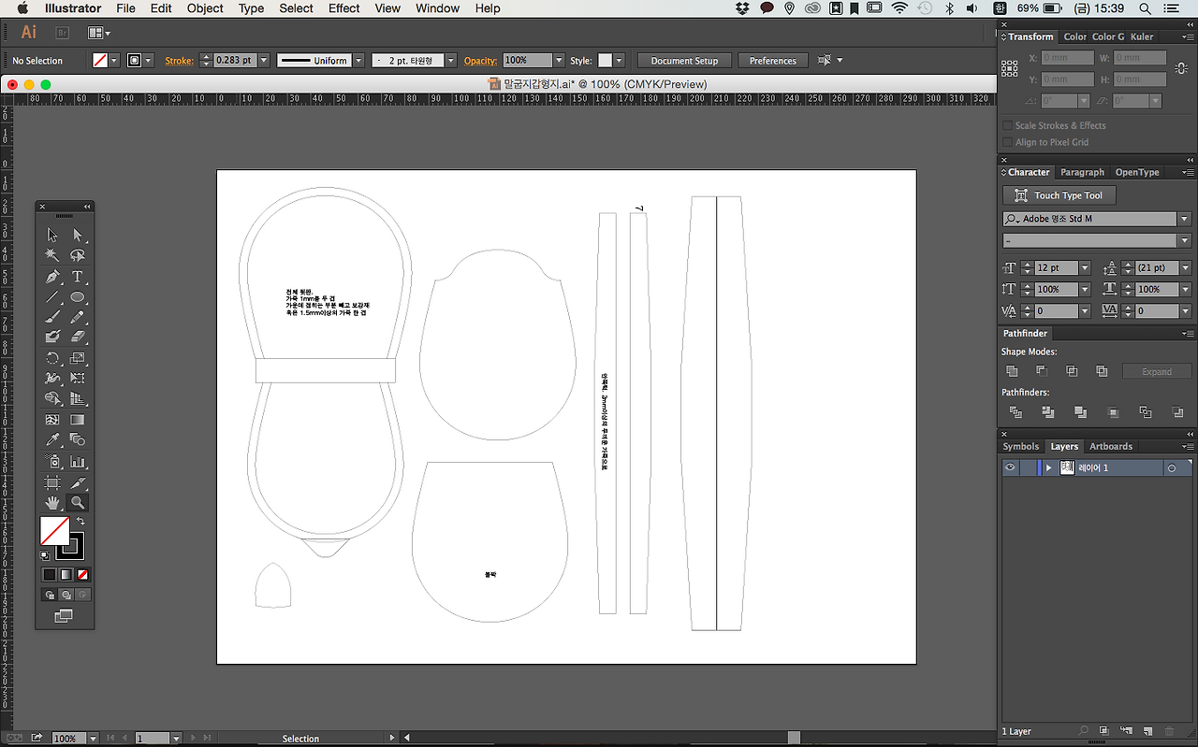This screenshot has width=1198, height=747.
Task: Open the Effect menu
Action: (x=343, y=8)
